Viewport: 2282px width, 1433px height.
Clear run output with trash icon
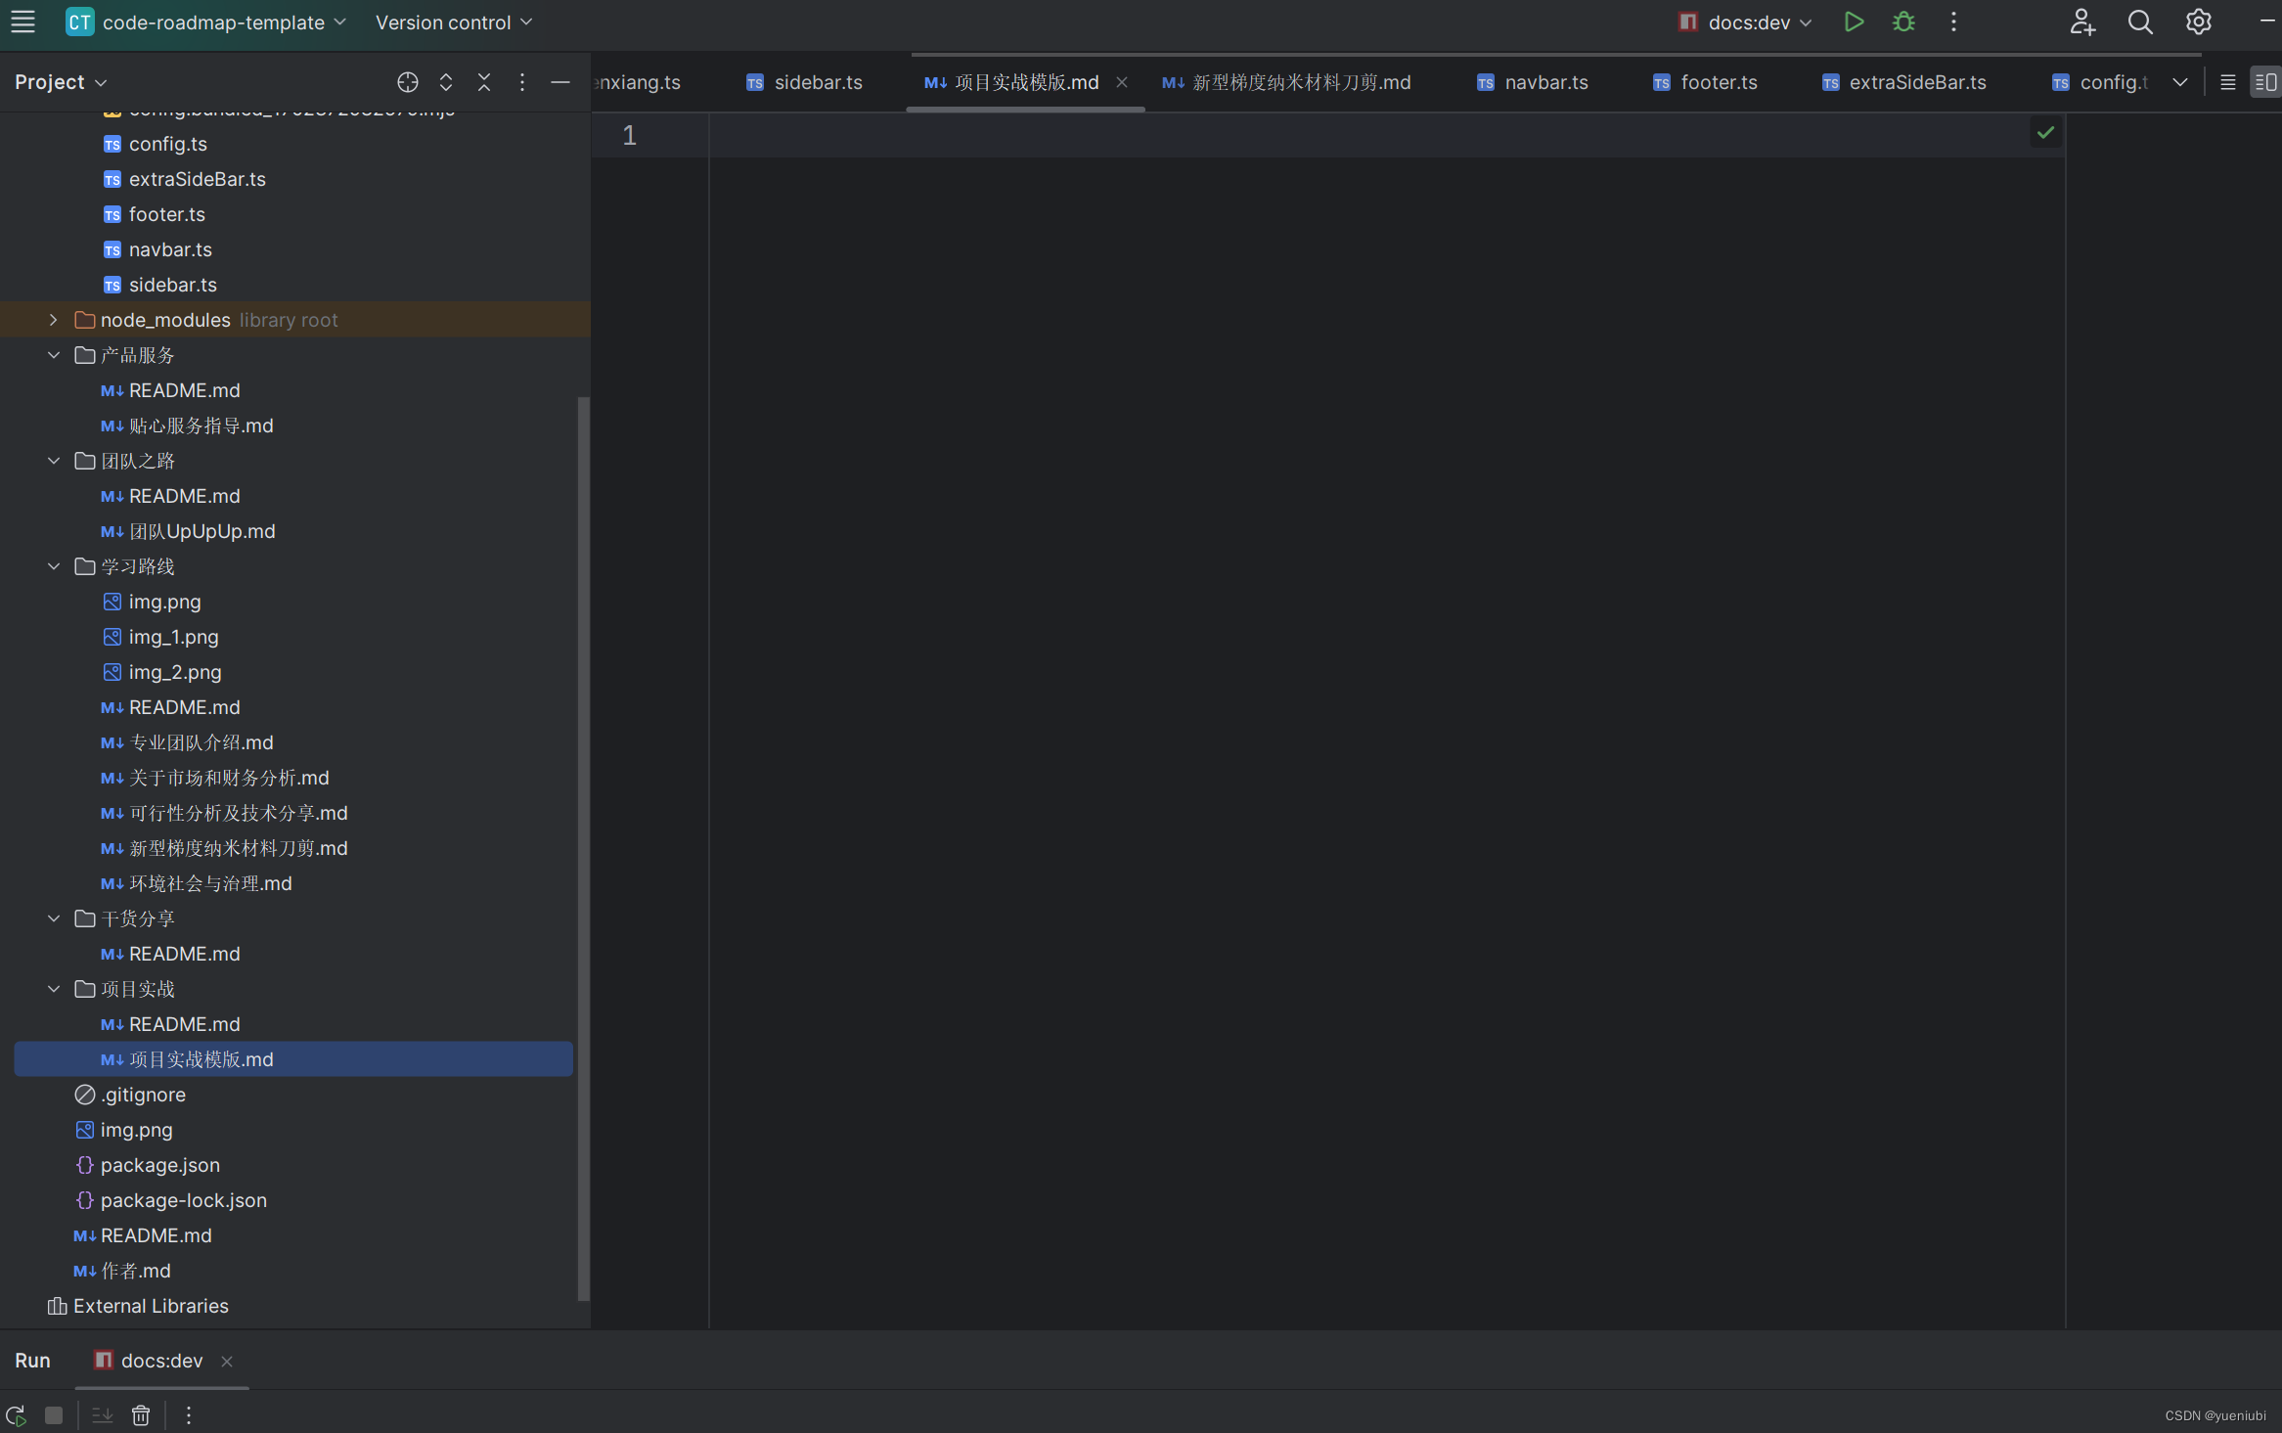coord(141,1415)
